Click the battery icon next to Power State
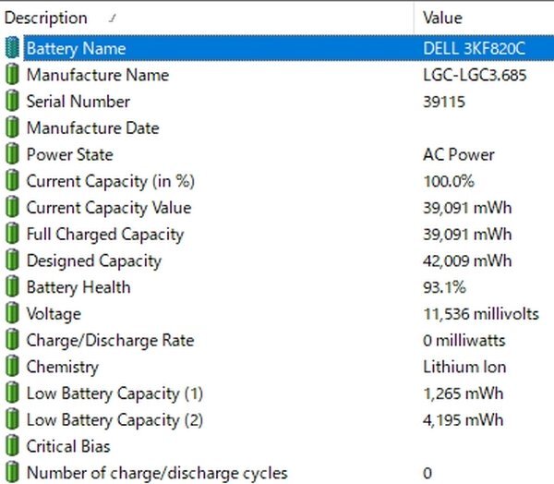Viewport: 554px width, 484px height. click(x=12, y=154)
